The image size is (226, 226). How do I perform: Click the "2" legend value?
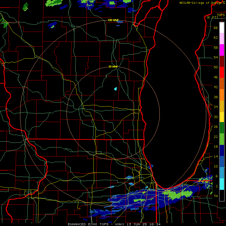(217, 186)
